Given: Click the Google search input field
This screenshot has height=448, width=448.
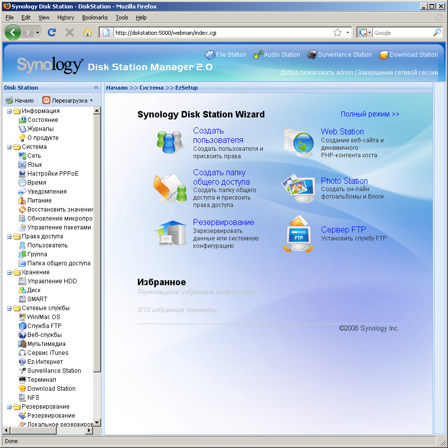Looking at the screenshot, I should coord(402,33).
